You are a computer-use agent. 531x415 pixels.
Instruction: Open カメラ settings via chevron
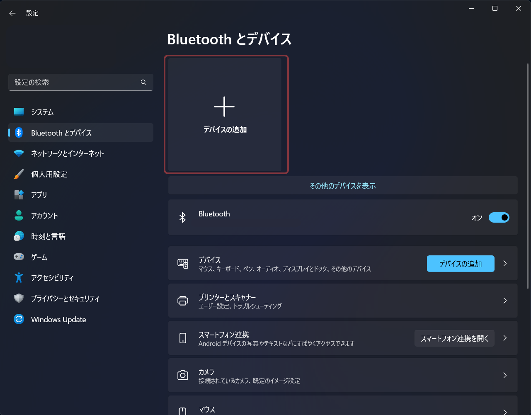point(505,375)
